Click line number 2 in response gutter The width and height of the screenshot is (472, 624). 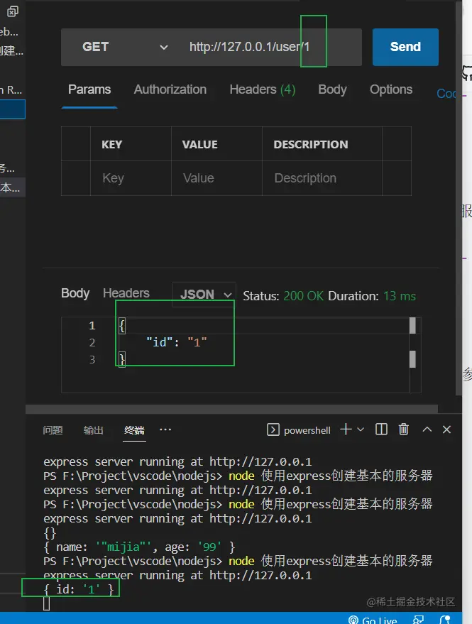pos(92,343)
